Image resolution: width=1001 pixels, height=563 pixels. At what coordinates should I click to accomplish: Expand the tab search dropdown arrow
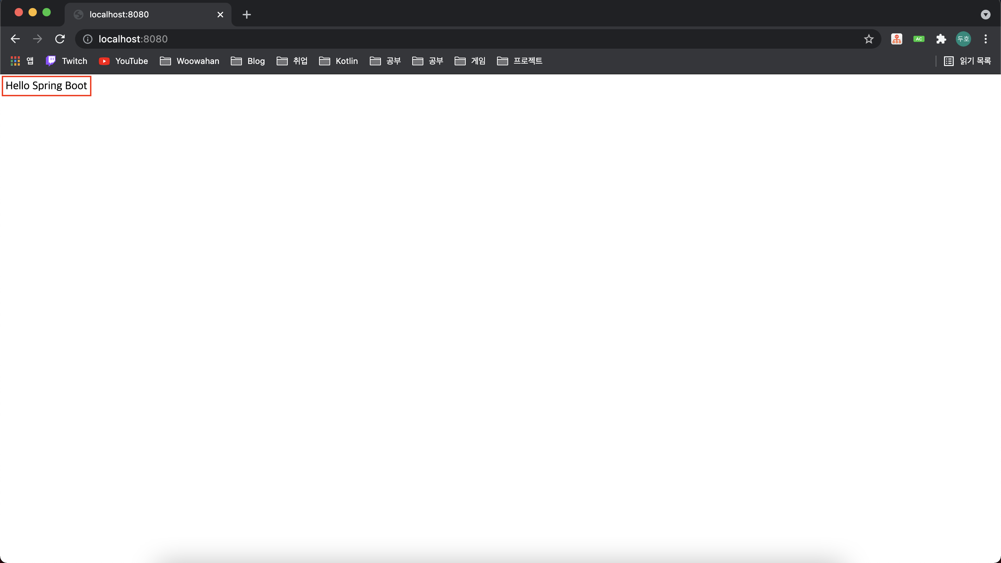pyautogui.click(x=985, y=15)
